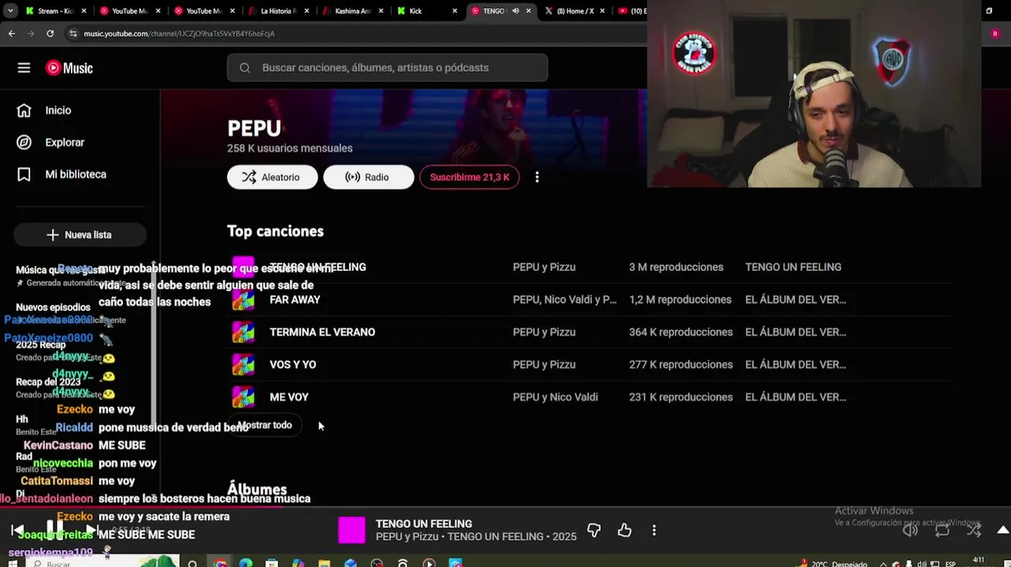Viewport: 1011px width, 567px height.
Task: Play the ME VOY song thumbnail
Action: [x=243, y=397]
